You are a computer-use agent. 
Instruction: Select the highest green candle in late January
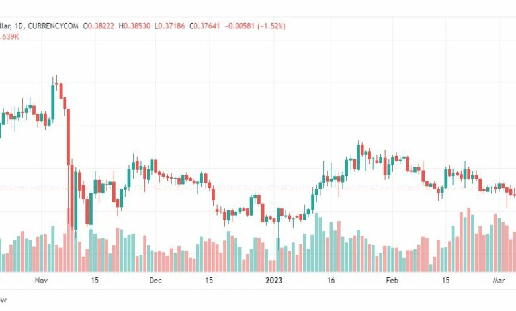point(358,155)
